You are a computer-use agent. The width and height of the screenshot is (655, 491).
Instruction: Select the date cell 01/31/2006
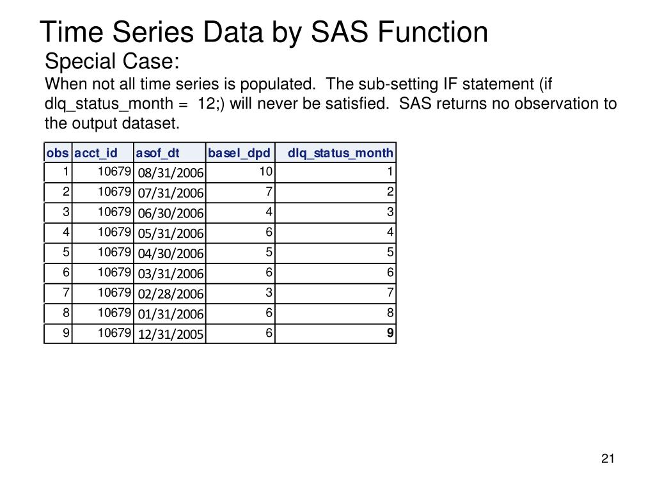(170, 314)
